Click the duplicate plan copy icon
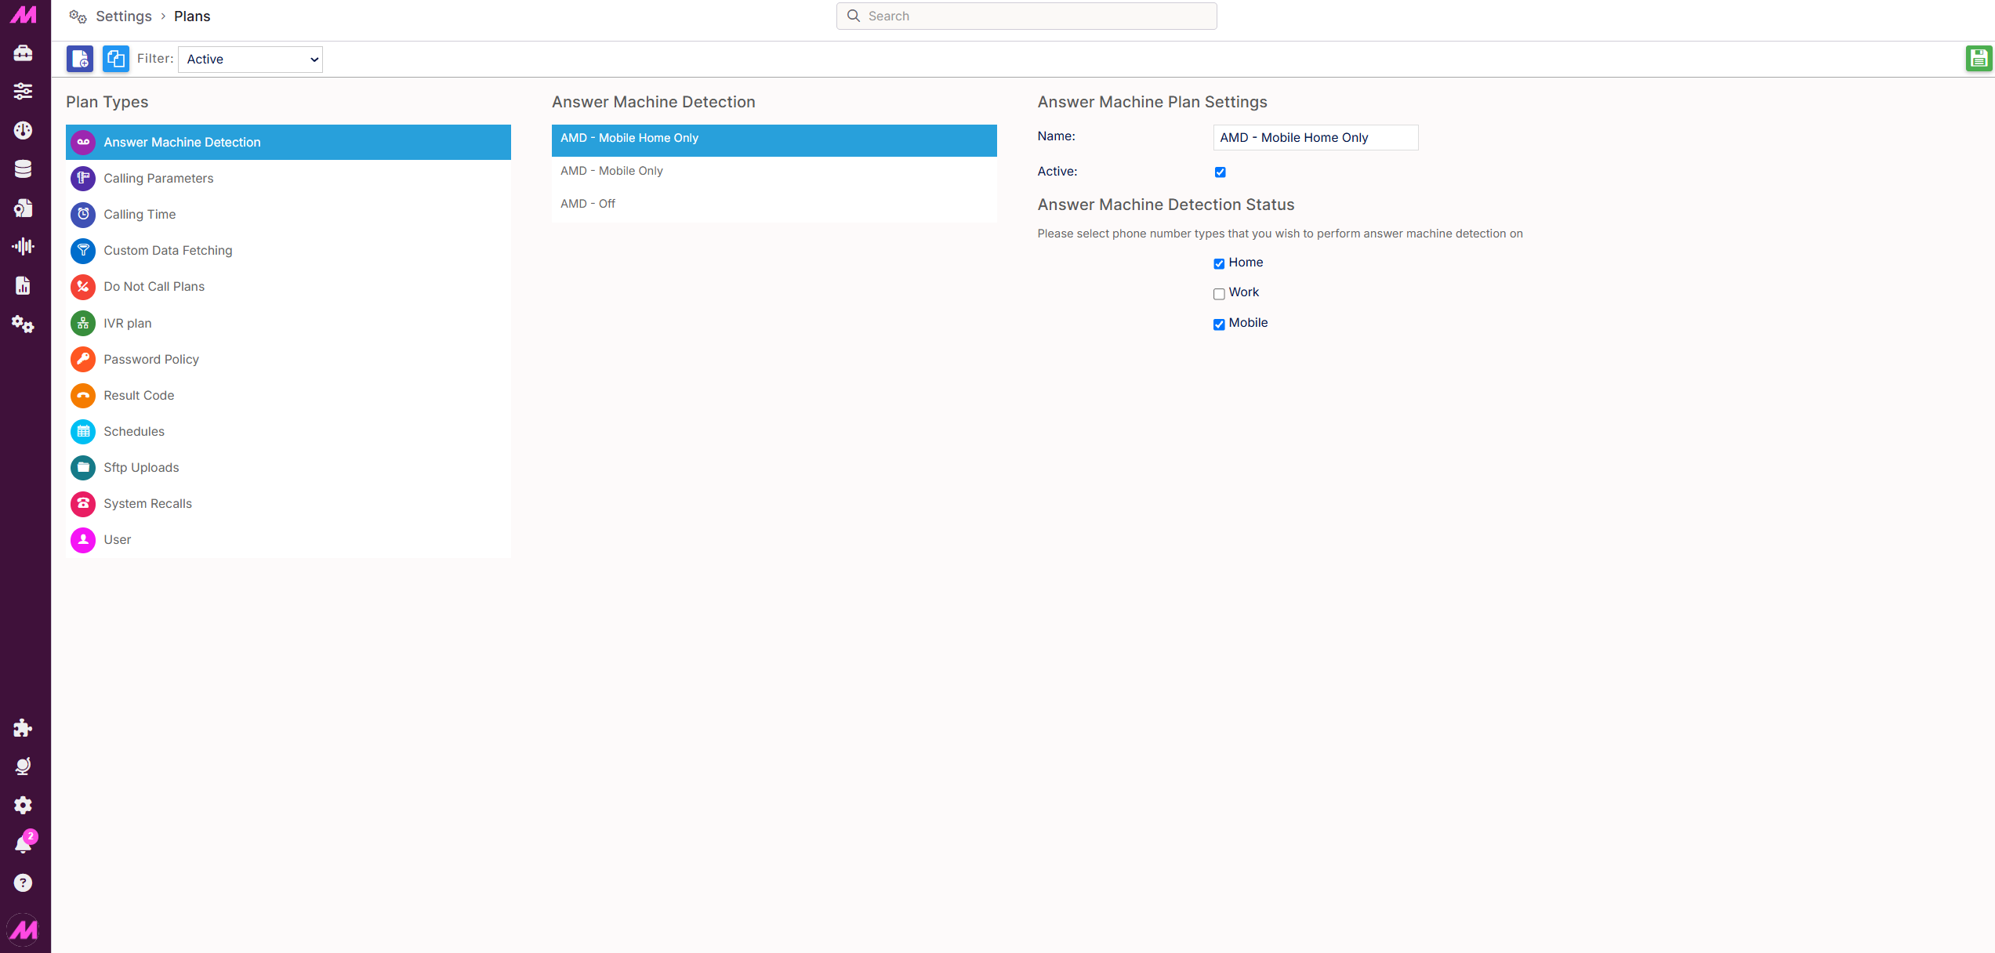 [116, 59]
